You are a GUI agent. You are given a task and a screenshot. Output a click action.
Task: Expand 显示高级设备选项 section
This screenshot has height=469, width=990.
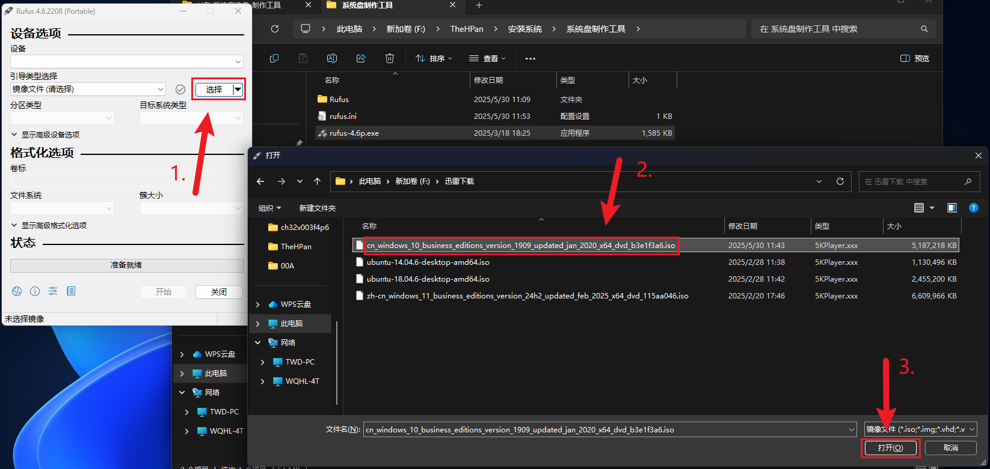click(45, 135)
